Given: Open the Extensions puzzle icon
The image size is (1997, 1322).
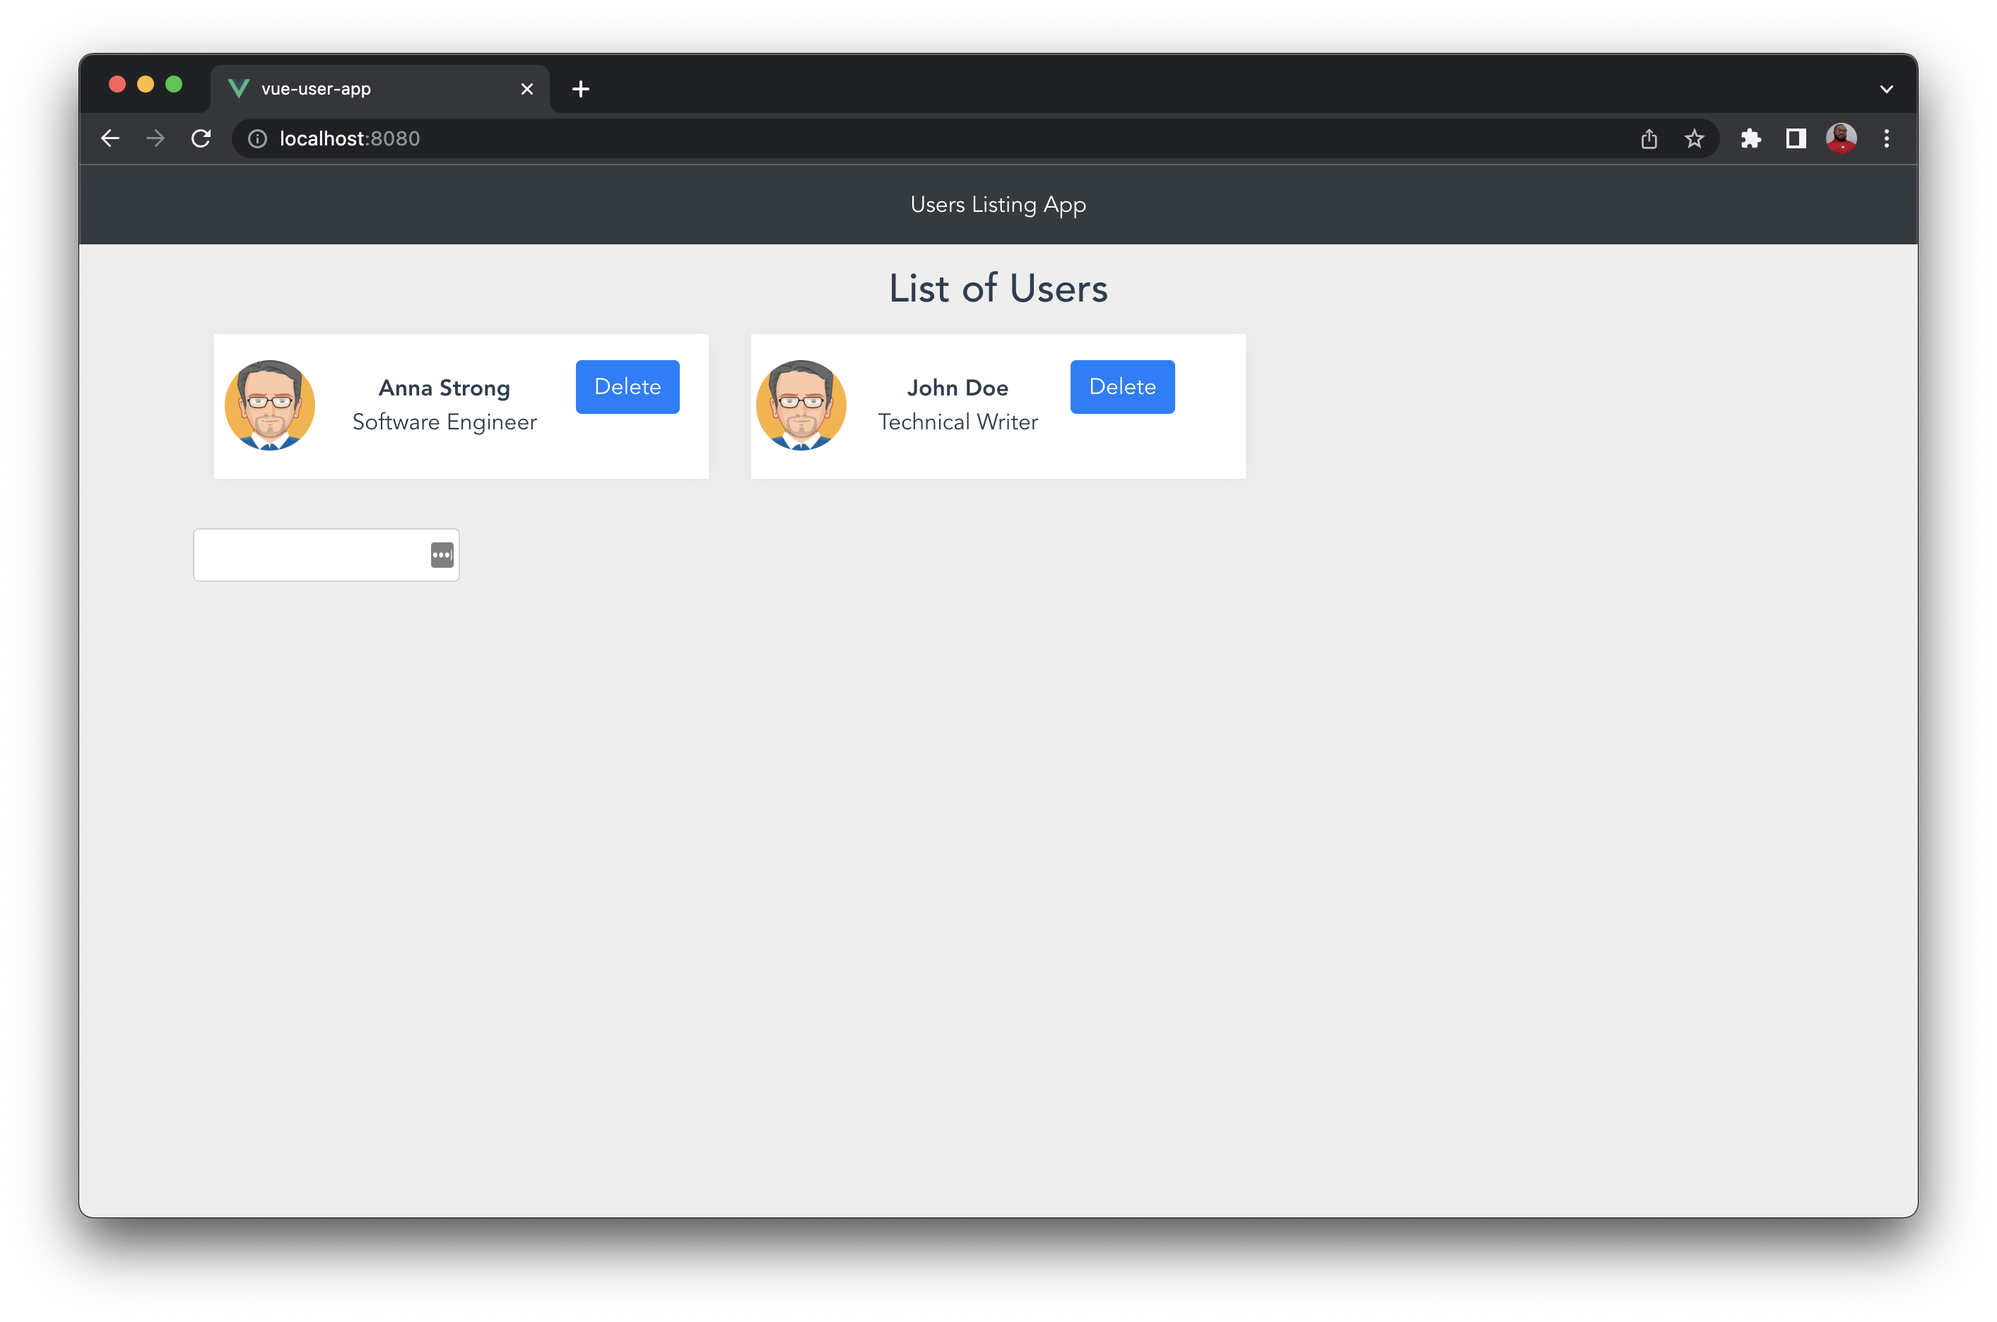Looking at the screenshot, I should tap(1750, 138).
